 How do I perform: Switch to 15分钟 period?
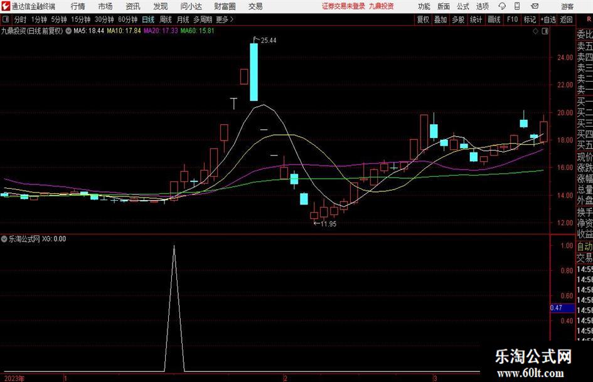click(x=81, y=19)
